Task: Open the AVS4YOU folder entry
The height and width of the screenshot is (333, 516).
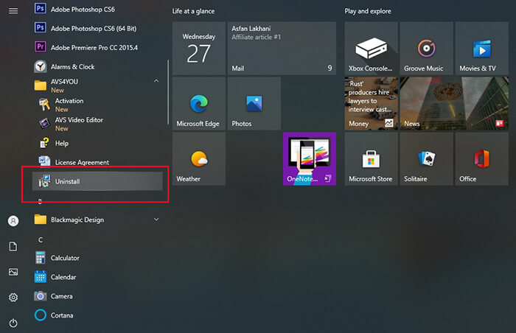Action: point(97,85)
